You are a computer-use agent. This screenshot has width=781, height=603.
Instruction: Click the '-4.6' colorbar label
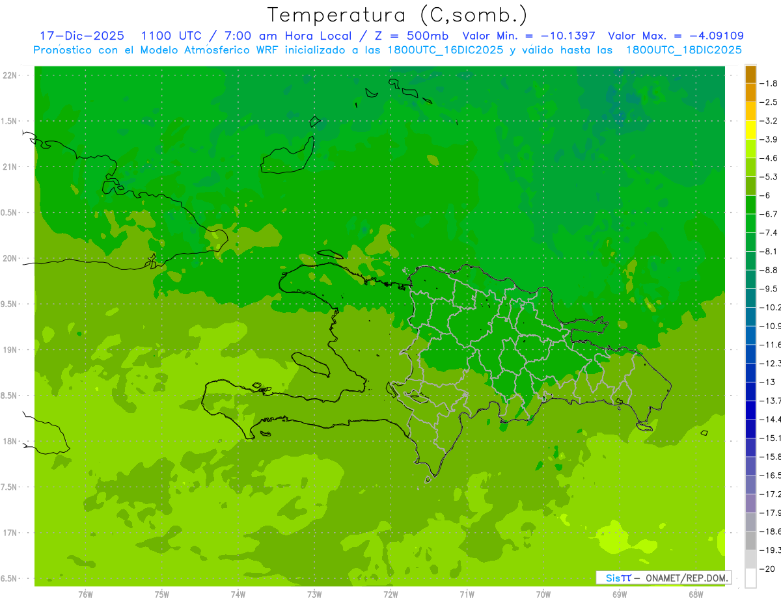coord(768,158)
